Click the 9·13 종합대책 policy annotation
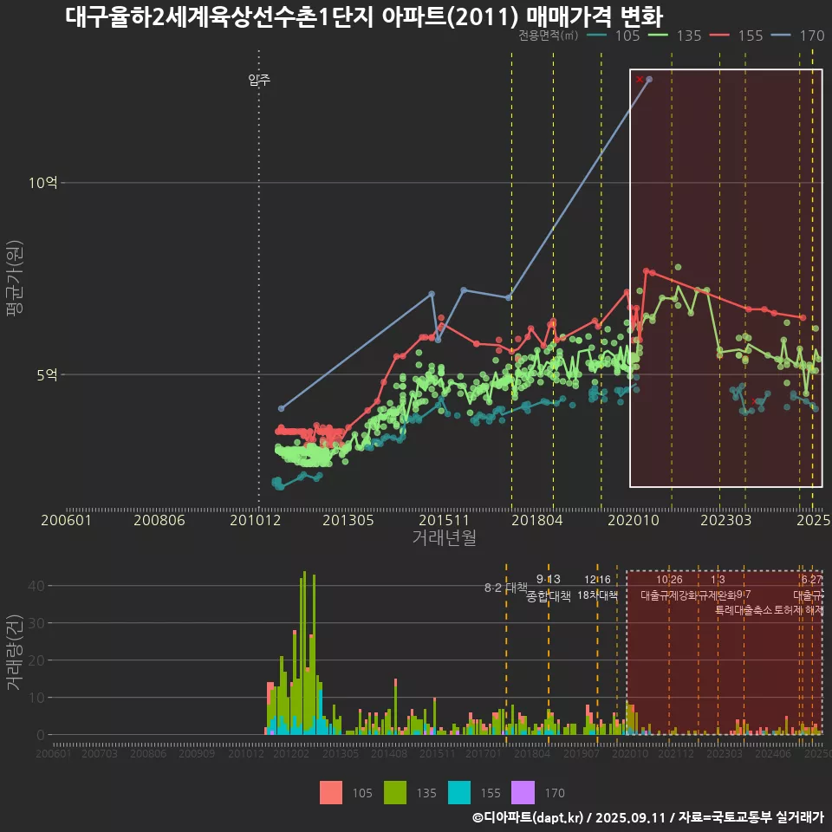This screenshot has width=832, height=832. click(548, 588)
